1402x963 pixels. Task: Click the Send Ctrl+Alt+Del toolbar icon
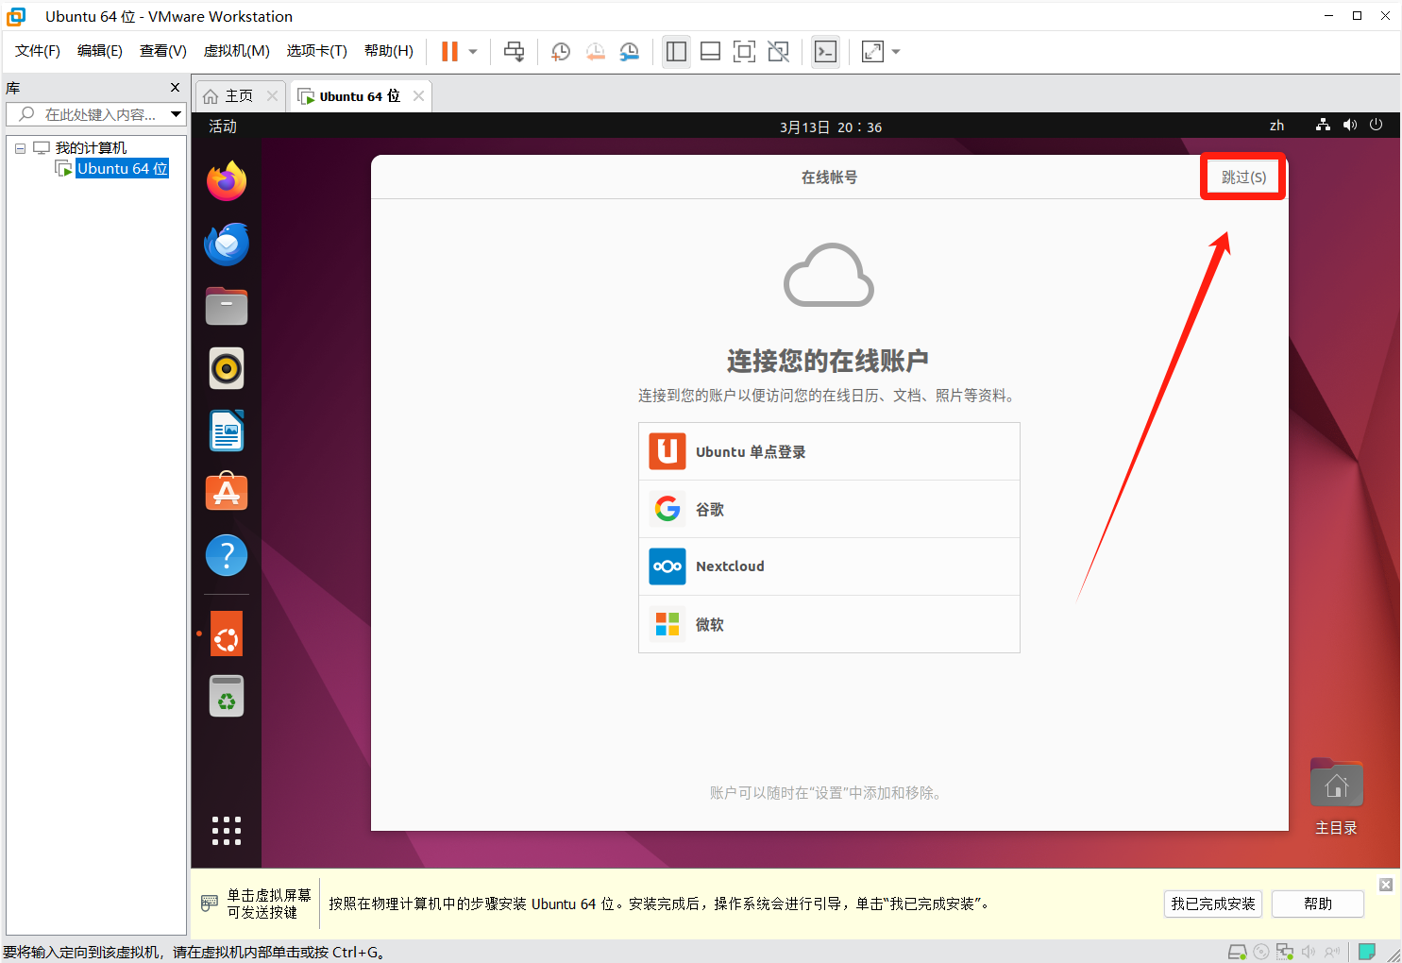coord(514,52)
